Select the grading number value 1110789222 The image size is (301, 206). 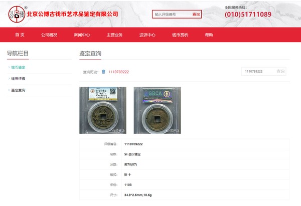133,144
